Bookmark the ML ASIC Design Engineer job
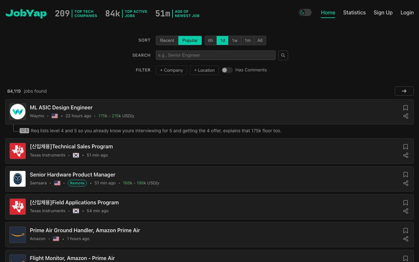Viewport: 419px width, 262px height. pyautogui.click(x=406, y=108)
